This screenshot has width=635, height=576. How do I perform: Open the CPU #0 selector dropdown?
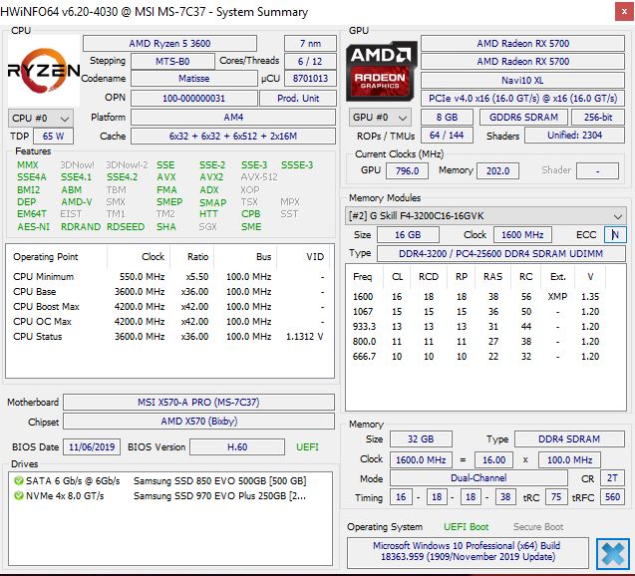coord(41,119)
